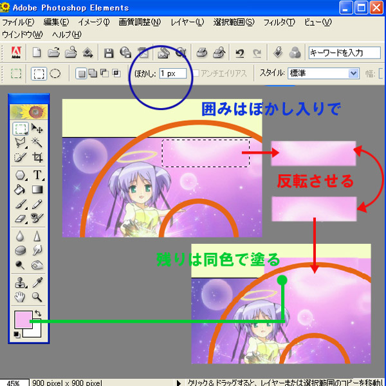Choose Add to Selection mode button
Screen dimensions: 386x386
click(93, 73)
